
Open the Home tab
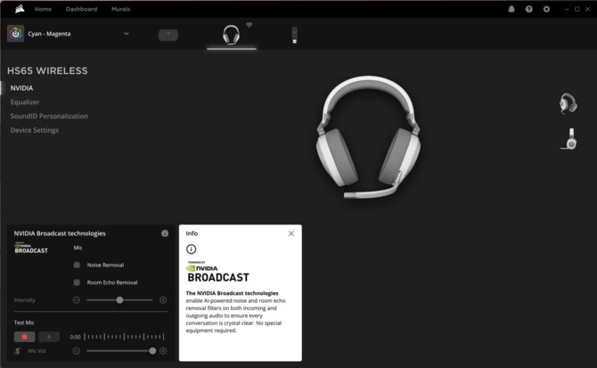43,9
